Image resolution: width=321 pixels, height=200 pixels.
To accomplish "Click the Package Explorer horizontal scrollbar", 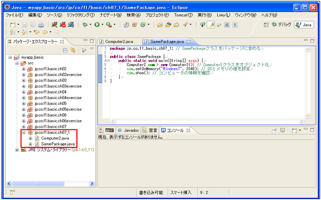I will pos(50,183).
